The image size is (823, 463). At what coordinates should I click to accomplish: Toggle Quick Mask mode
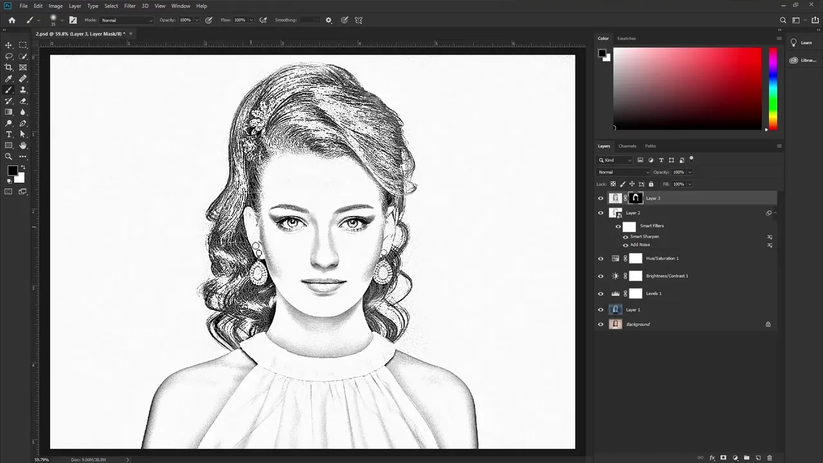(9, 191)
